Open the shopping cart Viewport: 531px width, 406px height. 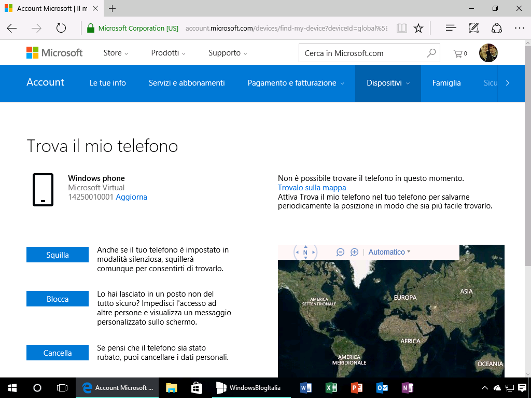(460, 53)
